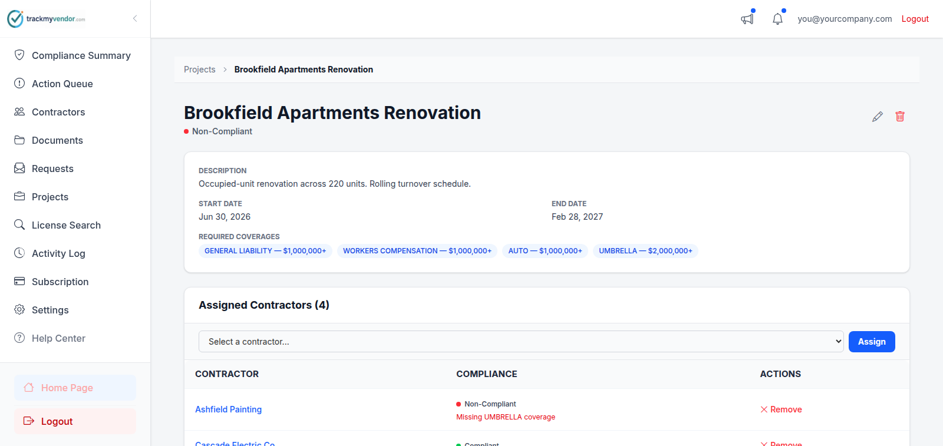Click the License Search magnifier icon
The image size is (943, 446).
(19, 224)
